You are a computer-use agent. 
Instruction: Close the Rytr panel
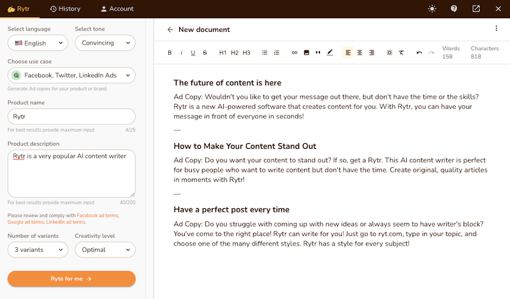(498, 9)
